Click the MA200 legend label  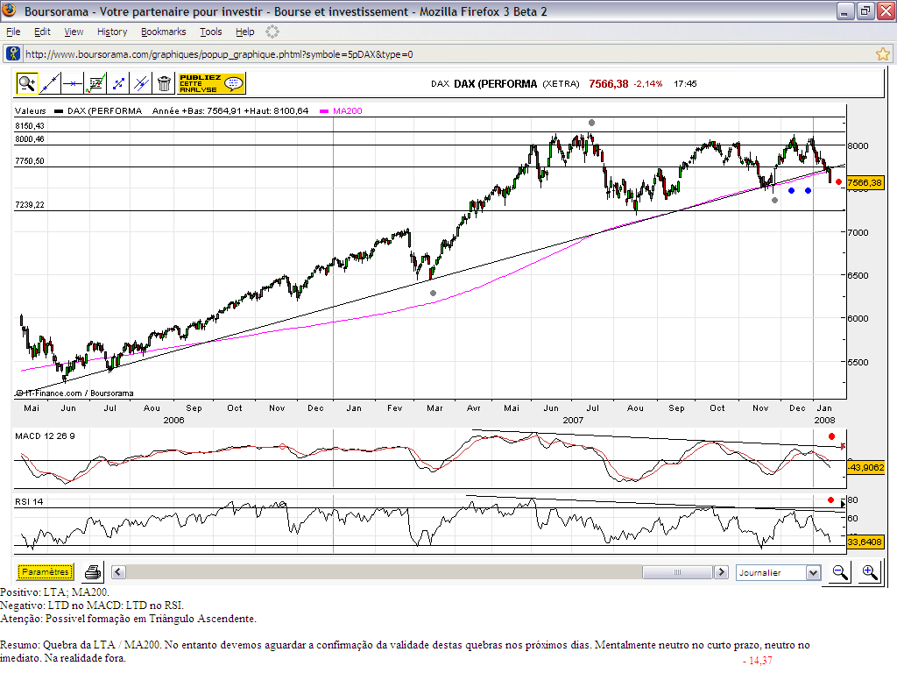pyautogui.click(x=347, y=111)
